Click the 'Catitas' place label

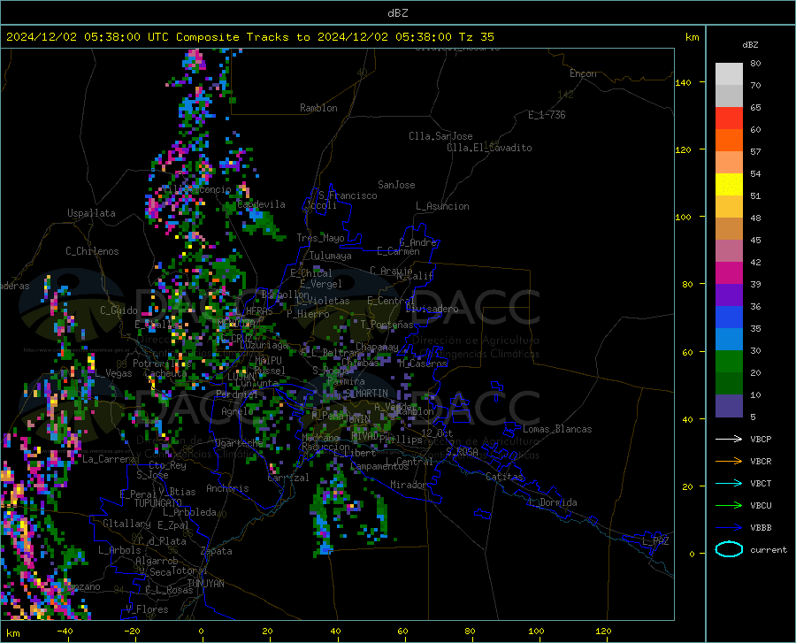[505, 477]
